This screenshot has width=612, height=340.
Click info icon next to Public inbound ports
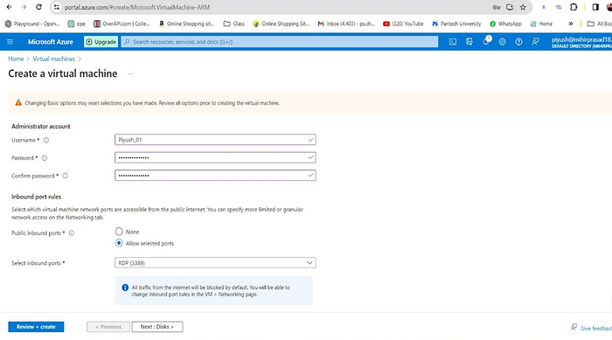tap(72, 233)
